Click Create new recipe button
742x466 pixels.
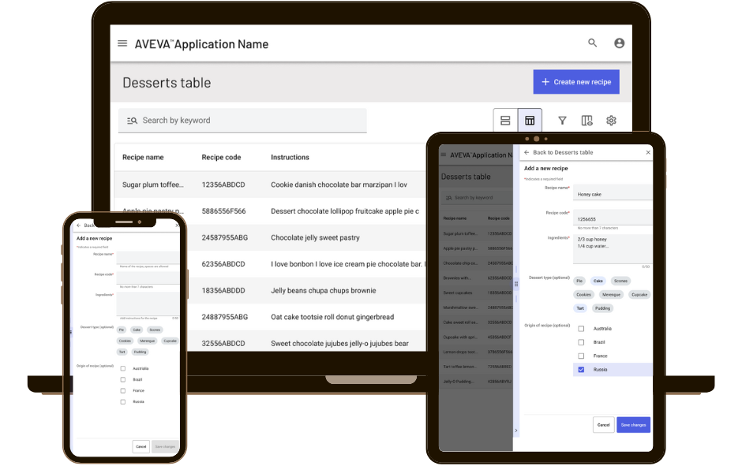click(576, 82)
